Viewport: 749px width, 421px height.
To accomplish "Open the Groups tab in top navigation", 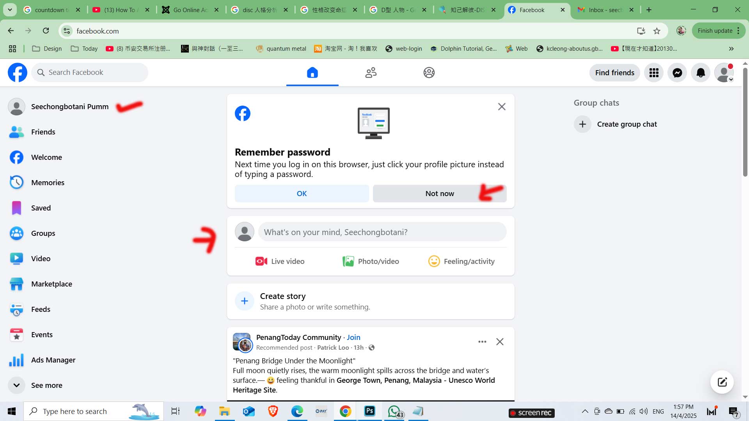I will pos(429,73).
